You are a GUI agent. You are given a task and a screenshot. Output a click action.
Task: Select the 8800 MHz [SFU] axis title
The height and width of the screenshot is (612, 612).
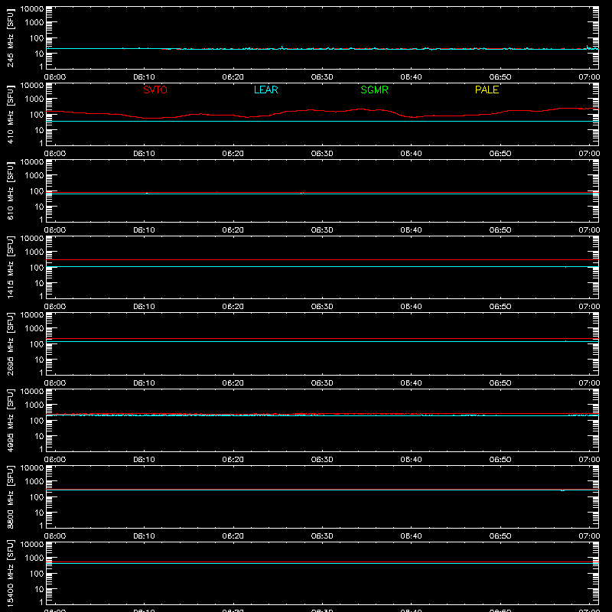[x=10, y=496]
